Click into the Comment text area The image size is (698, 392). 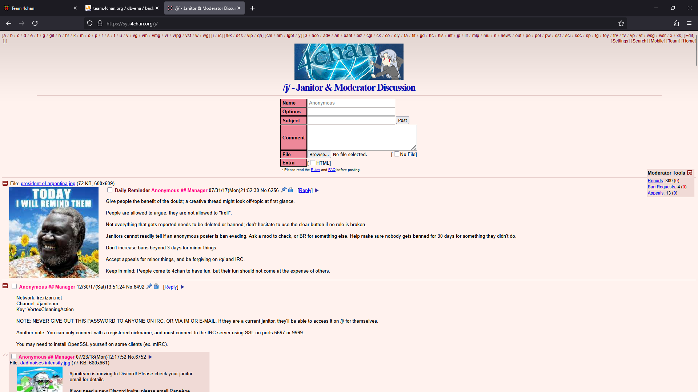tap(362, 138)
